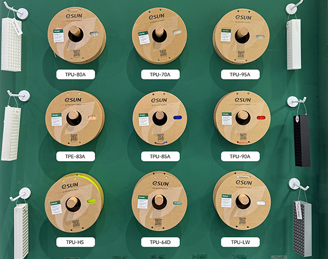The height and width of the screenshot is (259, 328).
Task: Select the QR code on the TPU-85A spool
Action: click(161, 137)
